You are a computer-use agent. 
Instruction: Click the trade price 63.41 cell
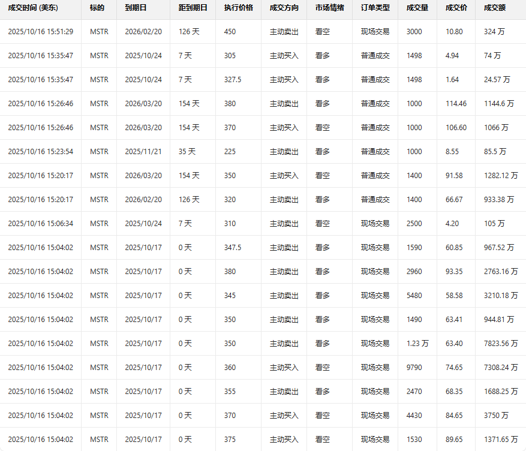(x=454, y=320)
